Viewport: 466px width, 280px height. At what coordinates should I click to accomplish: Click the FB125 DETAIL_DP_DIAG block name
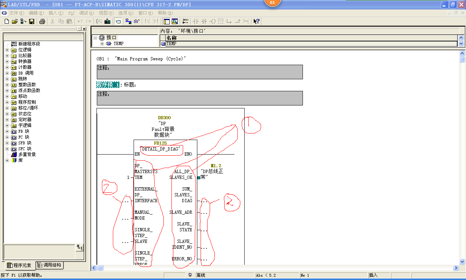[161, 149]
